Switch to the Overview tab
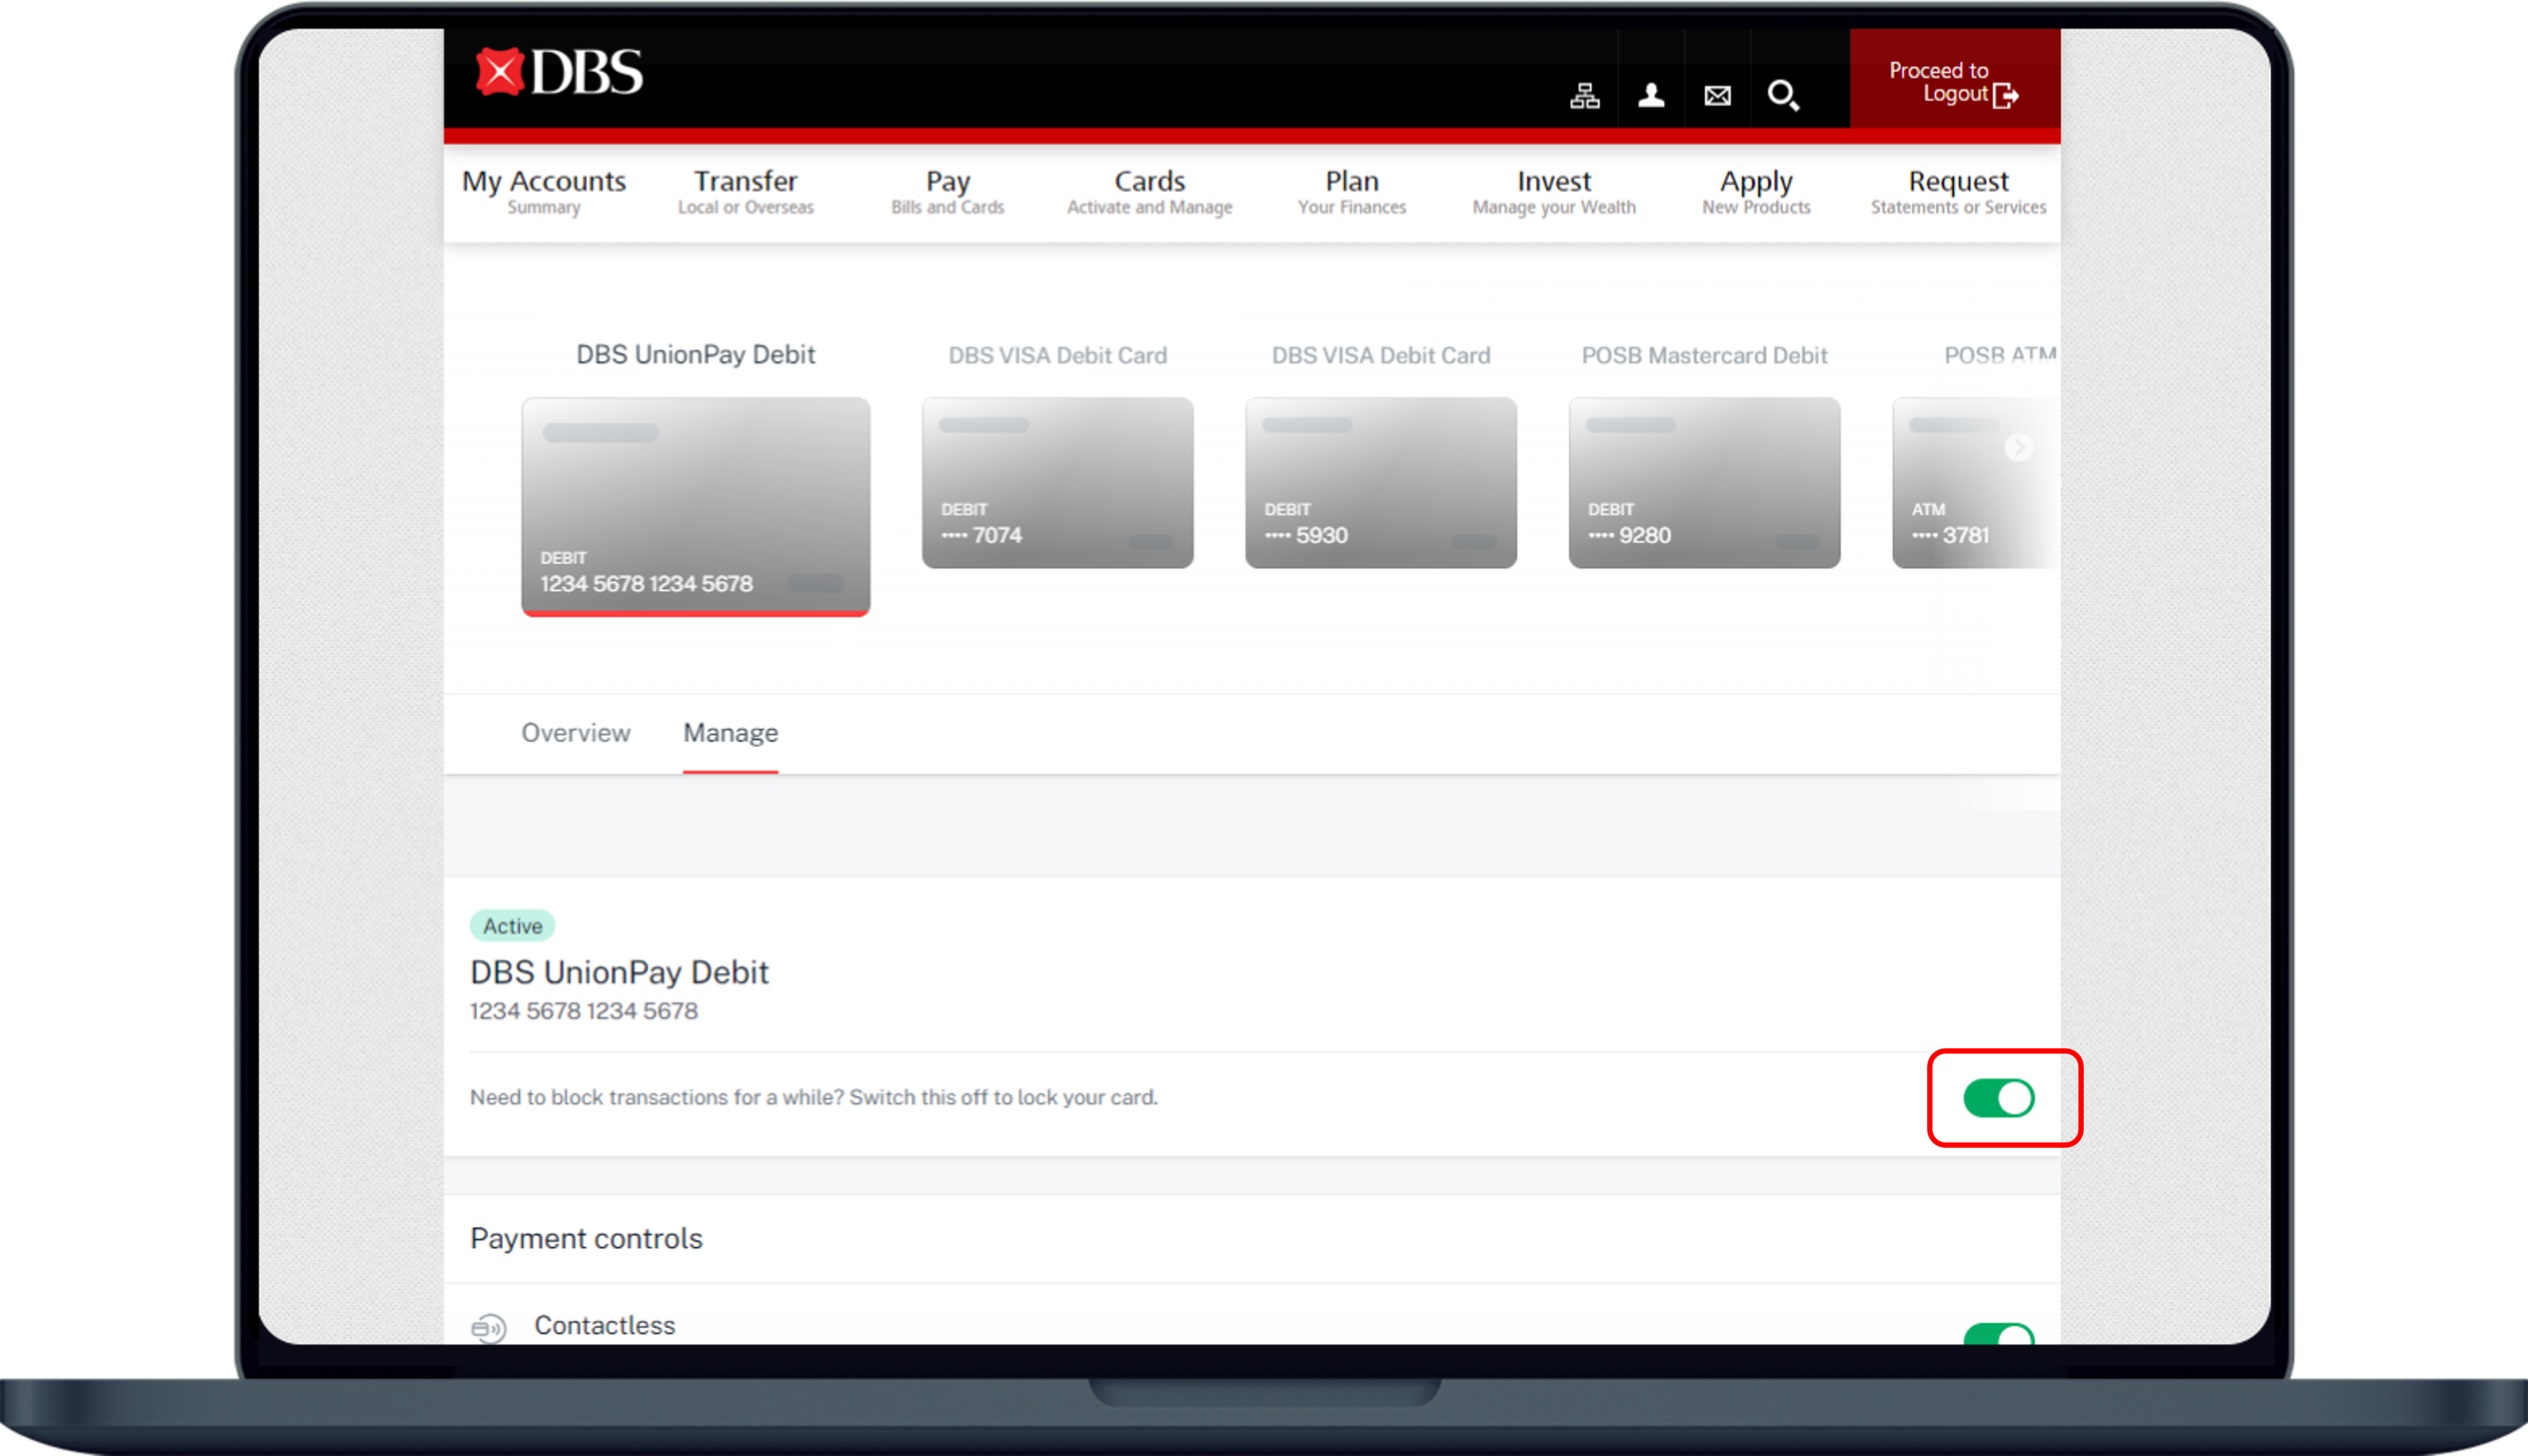The width and height of the screenshot is (2528, 1456). pos(576,733)
